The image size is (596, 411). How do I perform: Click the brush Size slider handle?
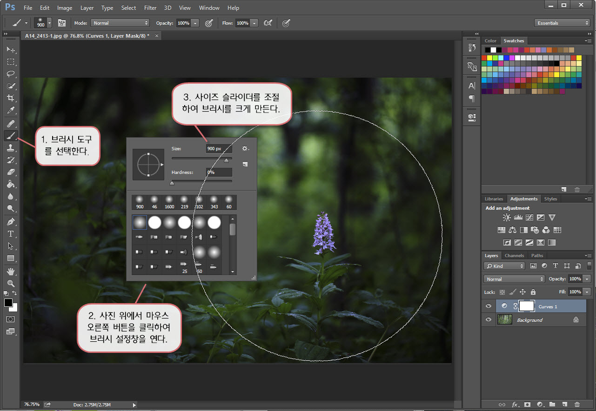pyautogui.click(x=227, y=160)
